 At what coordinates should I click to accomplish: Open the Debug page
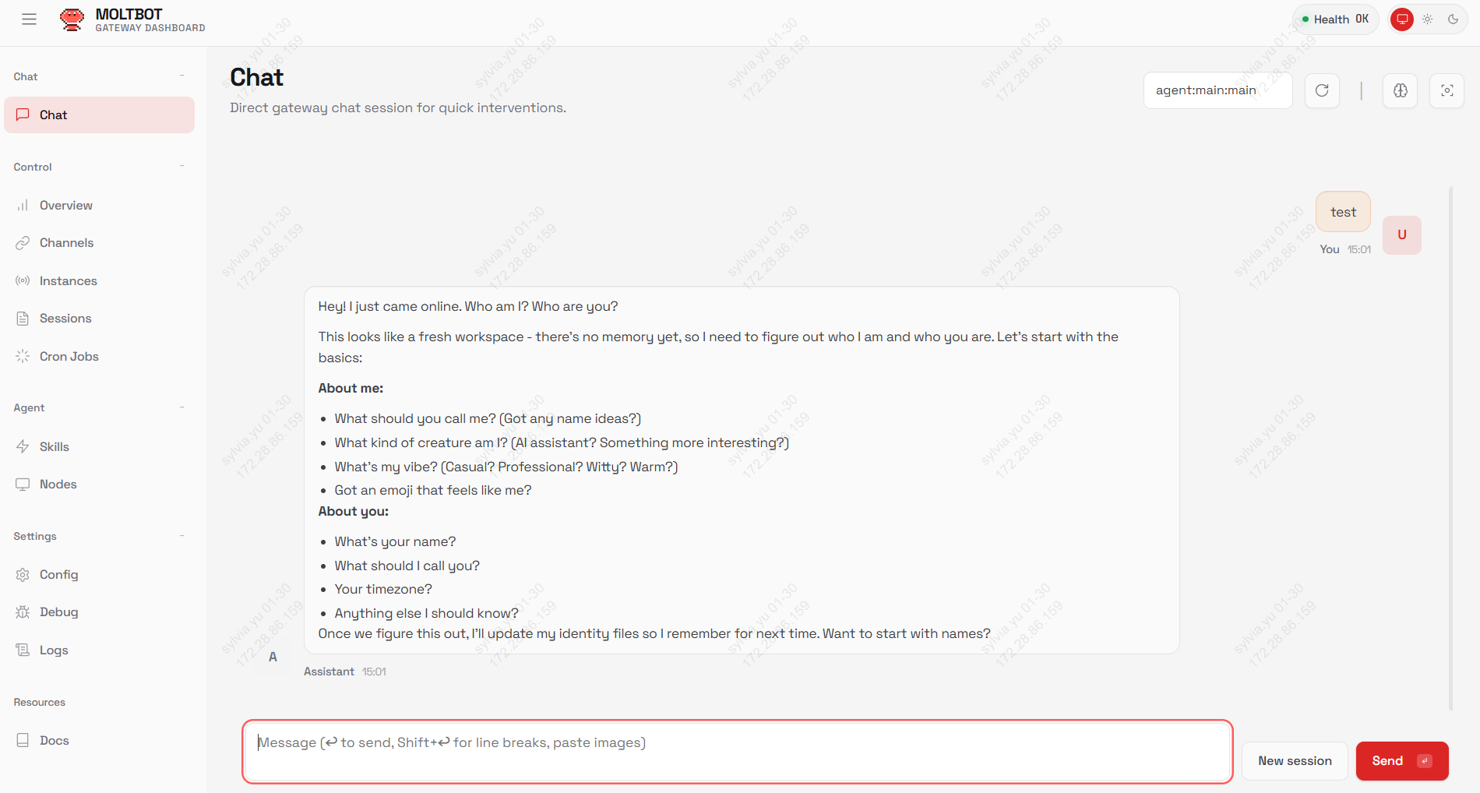coord(58,611)
